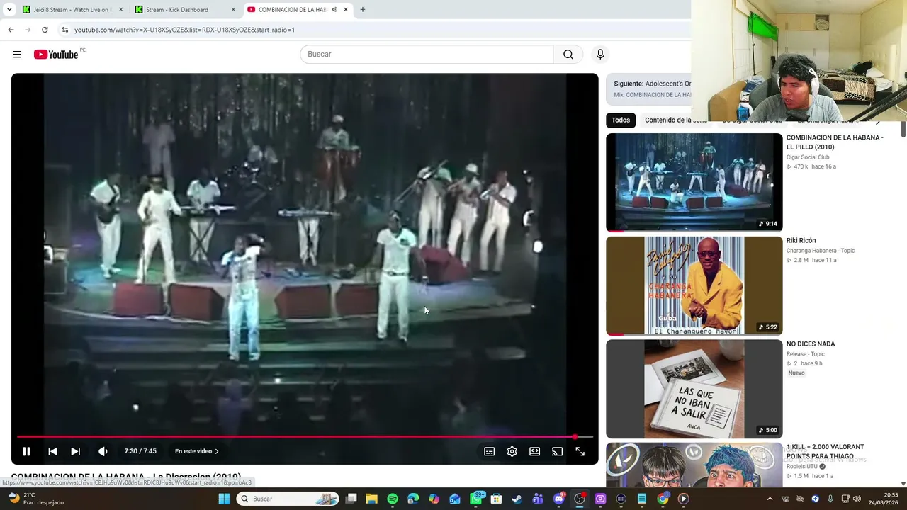This screenshot has width=907, height=510.
Task: Seek on the red video progress bar
Action: coord(305,437)
